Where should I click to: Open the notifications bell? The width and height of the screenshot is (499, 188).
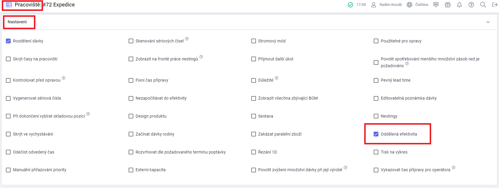coord(459,5)
